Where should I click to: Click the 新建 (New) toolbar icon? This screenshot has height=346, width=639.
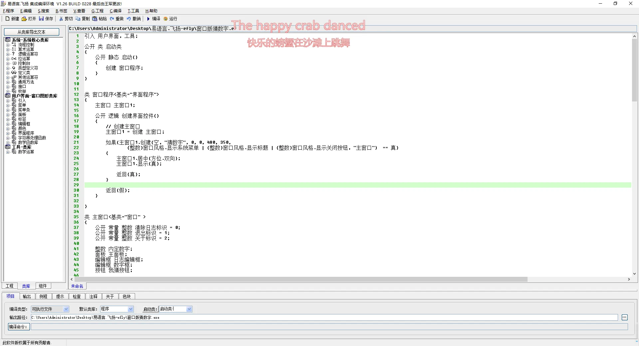[7, 19]
